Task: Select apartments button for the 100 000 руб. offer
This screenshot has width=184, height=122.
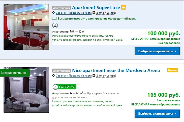Action: point(157,51)
